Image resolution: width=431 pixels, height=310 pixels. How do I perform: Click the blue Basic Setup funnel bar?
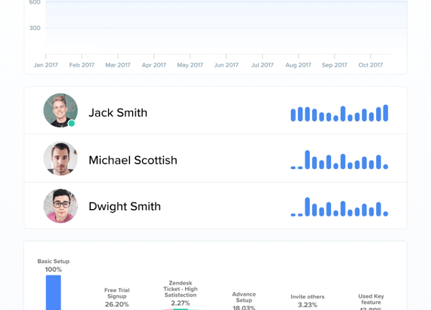[53, 292]
